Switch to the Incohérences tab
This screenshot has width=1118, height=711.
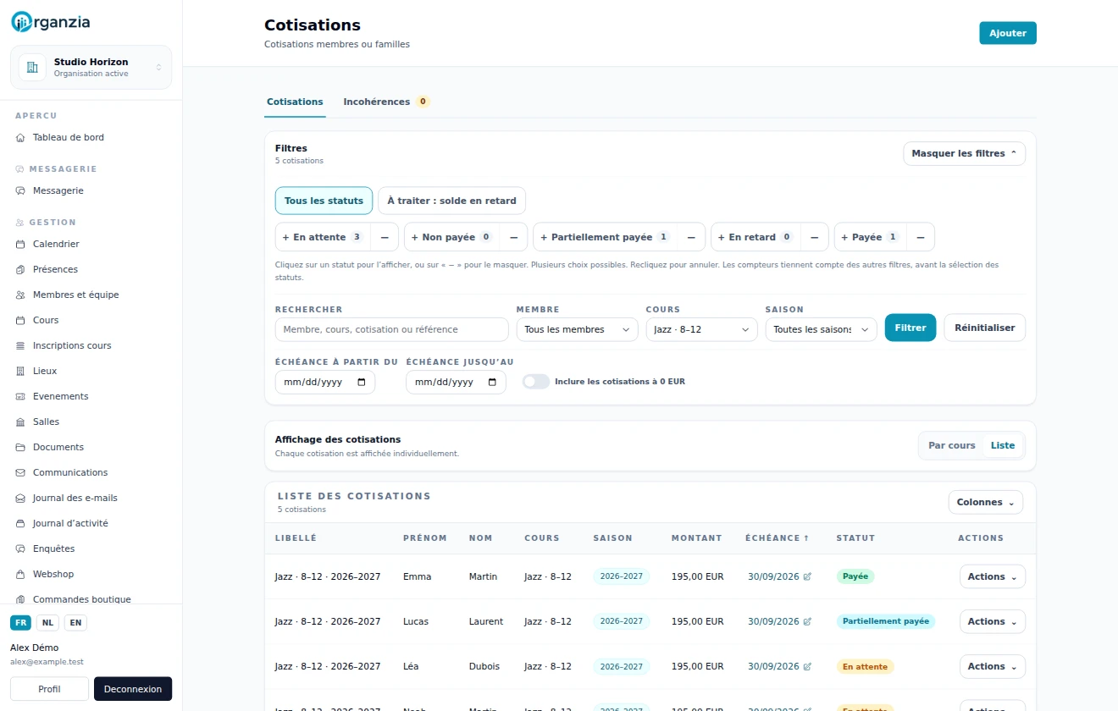(386, 102)
